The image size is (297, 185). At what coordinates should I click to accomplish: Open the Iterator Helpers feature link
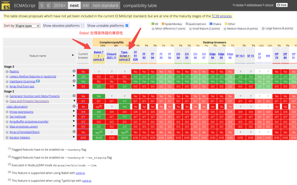coord(20,138)
